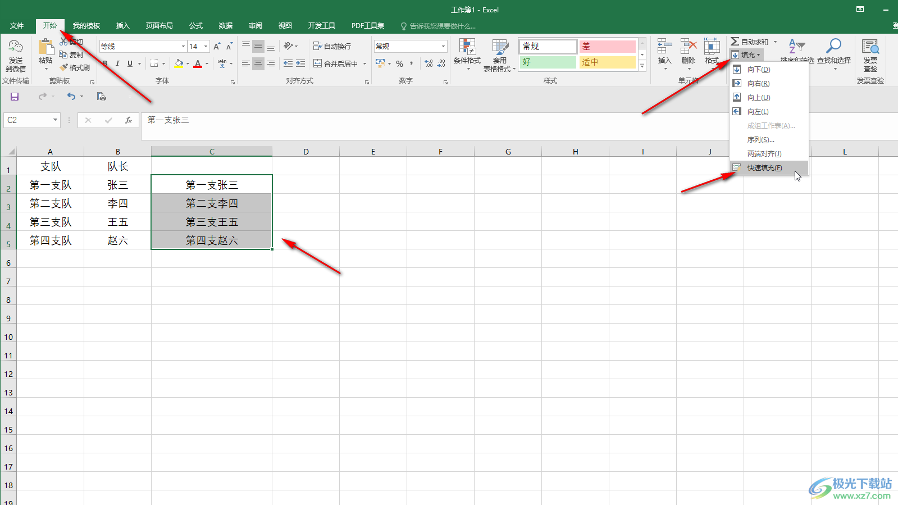Image resolution: width=898 pixels, height=505 pixels.
Task: Open the Font group dialog launcher
Action: (233, 82)
